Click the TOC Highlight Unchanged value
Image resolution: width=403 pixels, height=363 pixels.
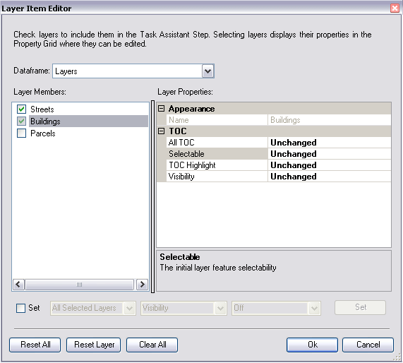click(294, 165)
